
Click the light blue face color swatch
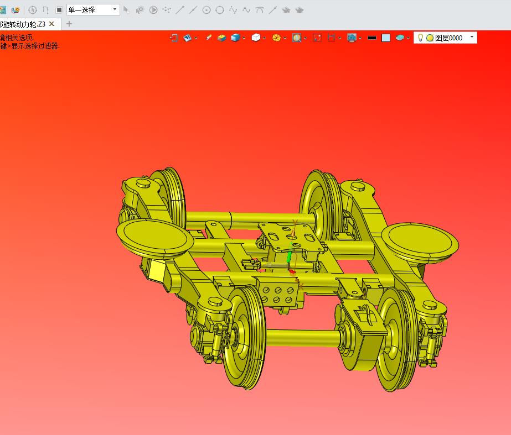click(x=386, y=38)
